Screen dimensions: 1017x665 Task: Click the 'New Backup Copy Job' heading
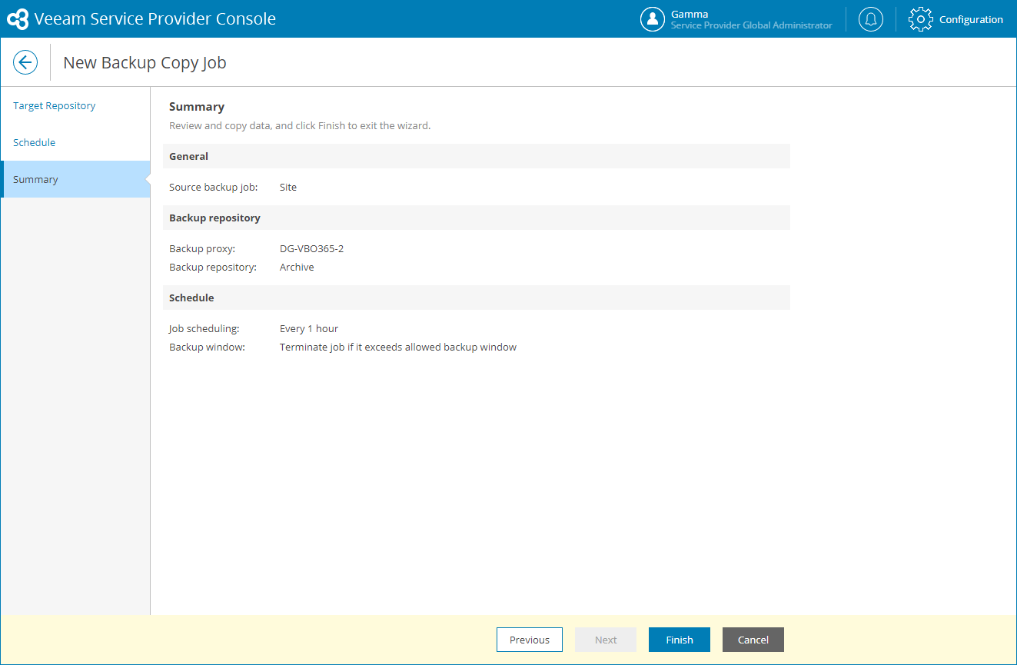[145, 62]
